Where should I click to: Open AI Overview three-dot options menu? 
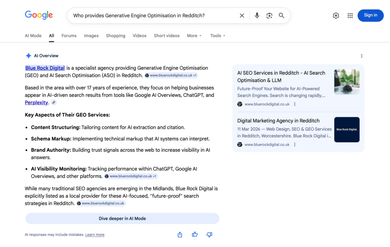coord(362,56)
